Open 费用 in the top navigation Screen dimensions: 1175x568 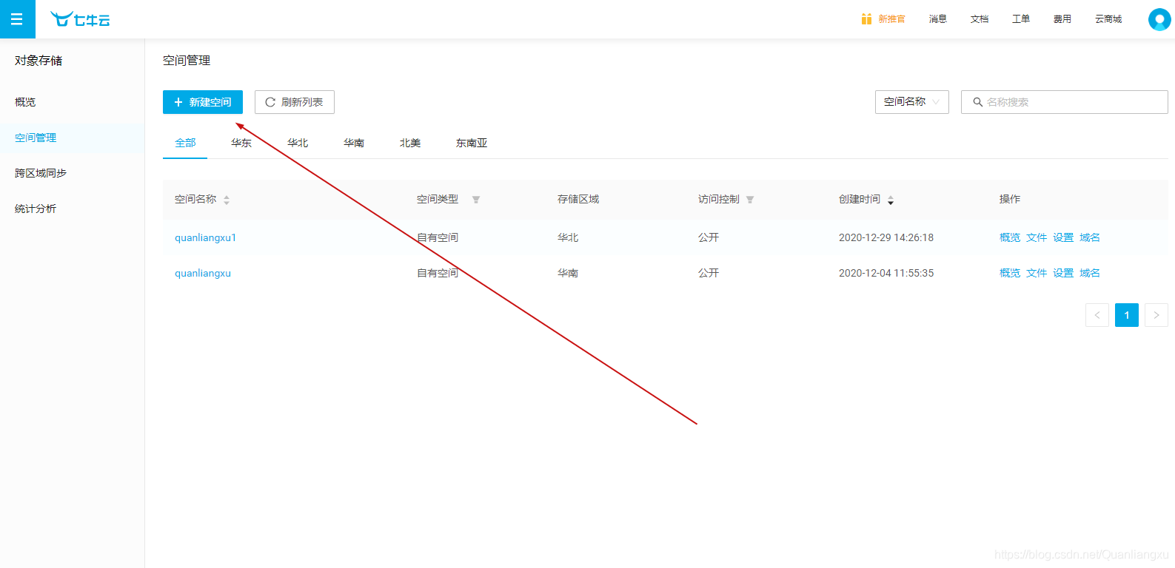(1062, 19)
